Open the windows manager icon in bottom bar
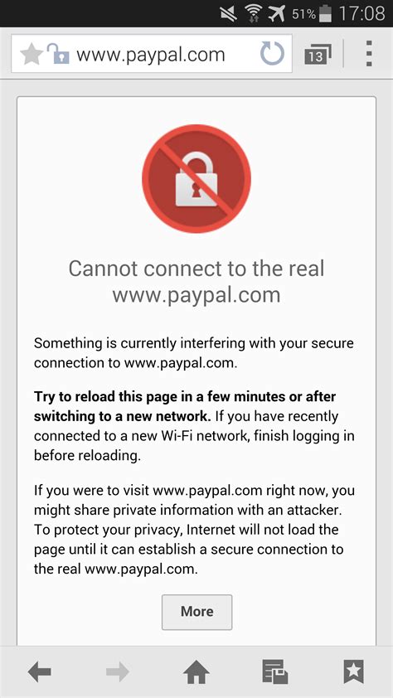The image size is (393, 698). (x=274, y=671)
